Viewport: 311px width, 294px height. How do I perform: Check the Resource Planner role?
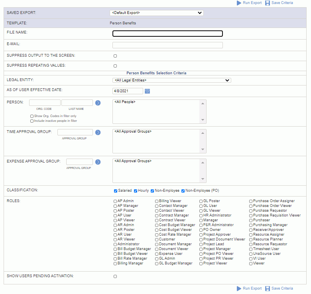coord(251,240)
